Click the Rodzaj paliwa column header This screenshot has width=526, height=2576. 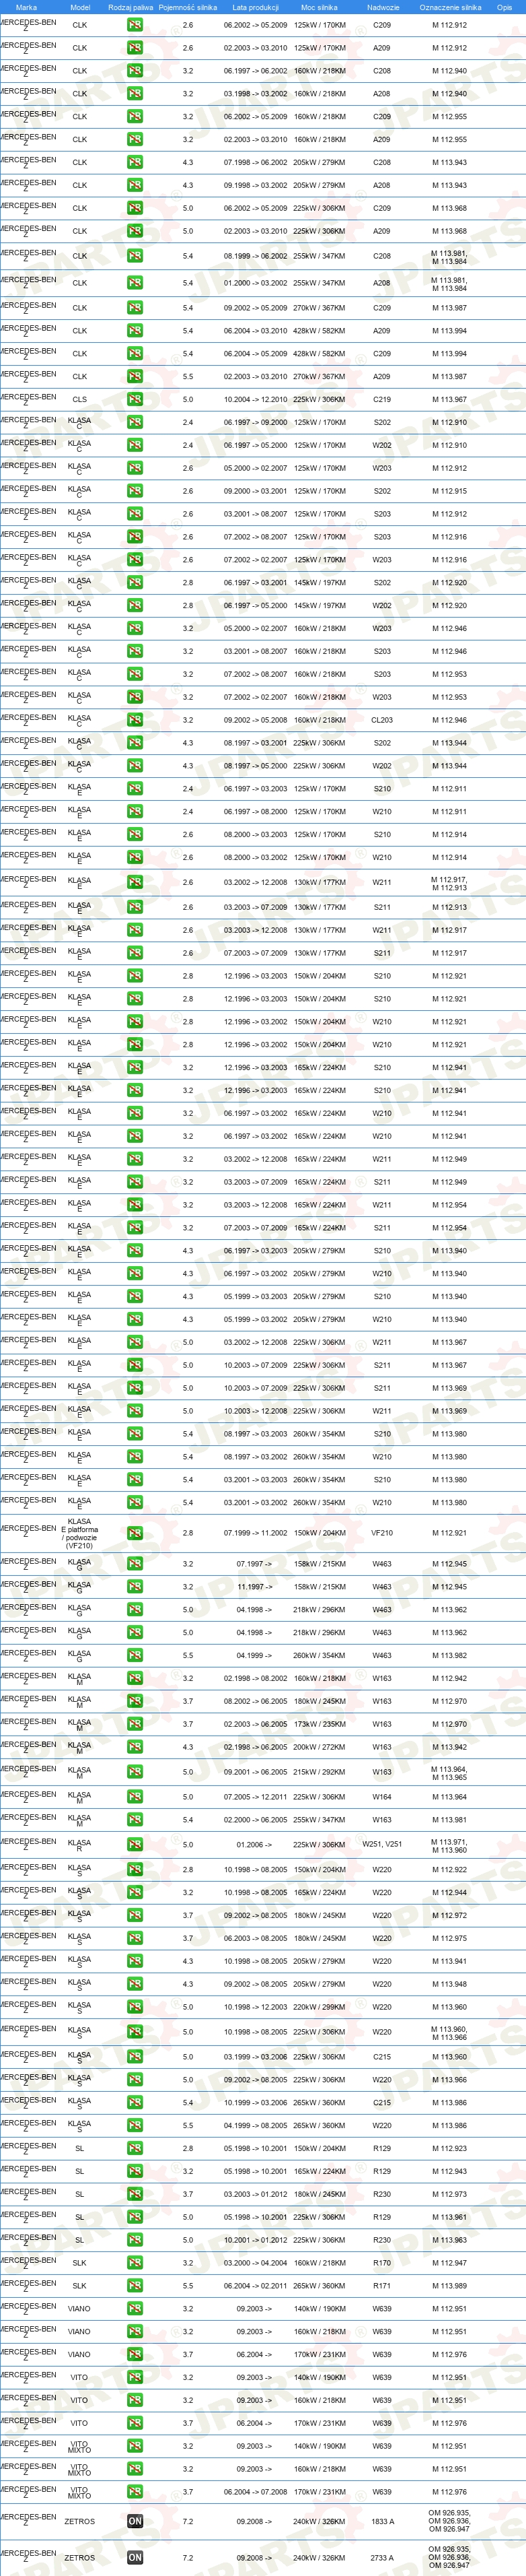(130, 7)
